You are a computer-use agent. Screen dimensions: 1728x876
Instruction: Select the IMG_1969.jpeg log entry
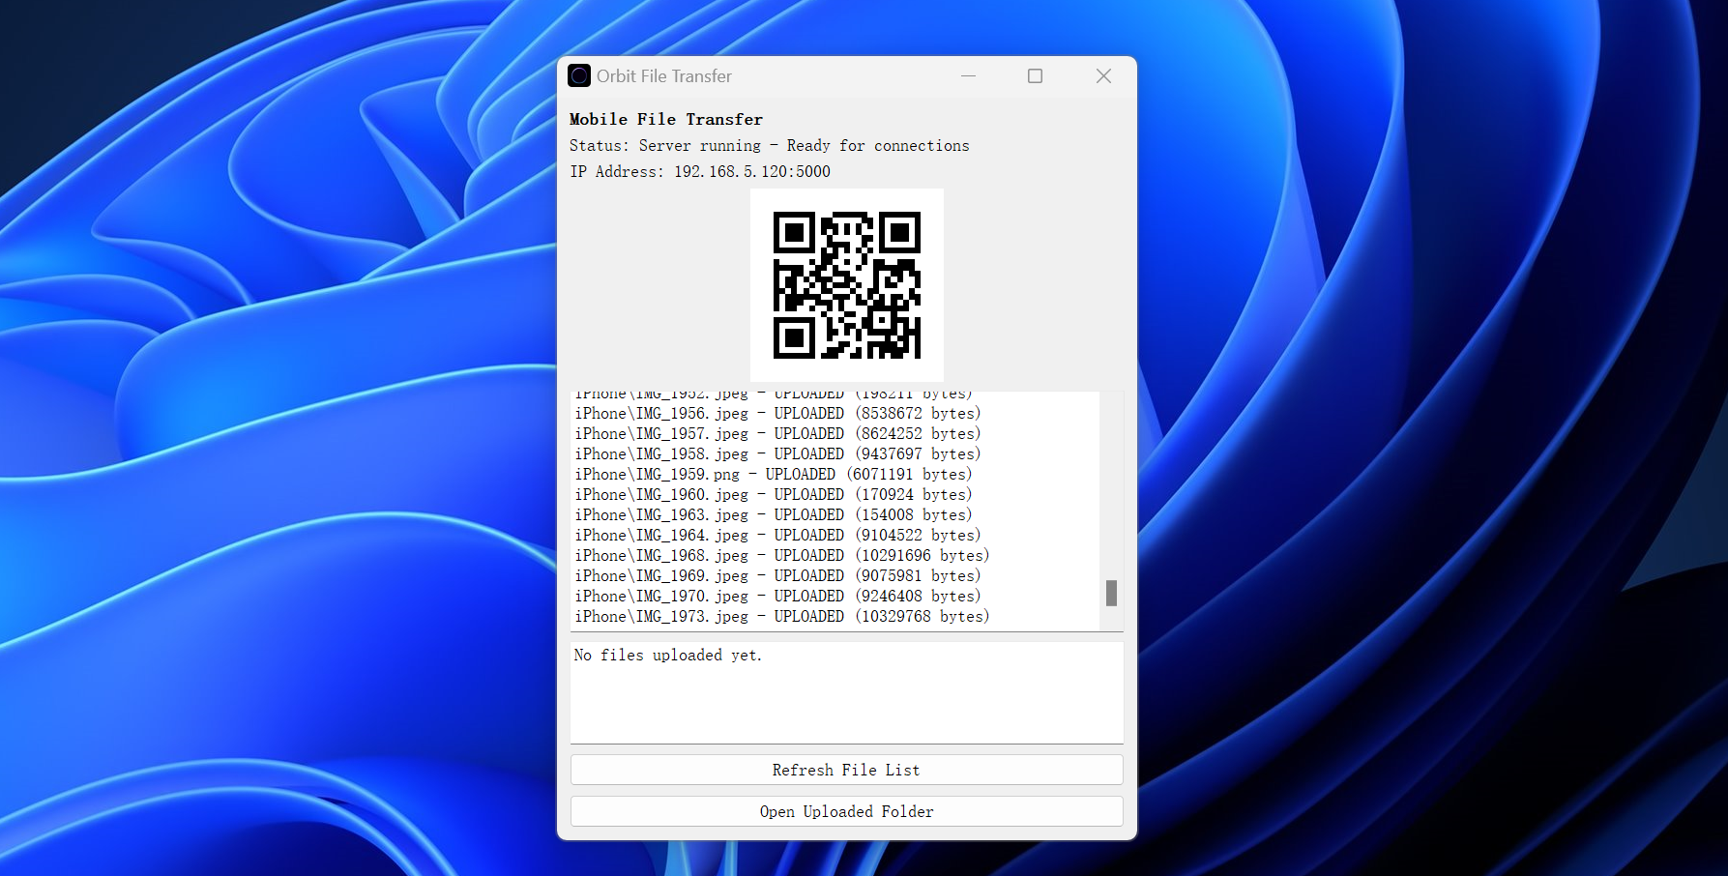click(x=778, y=576)
